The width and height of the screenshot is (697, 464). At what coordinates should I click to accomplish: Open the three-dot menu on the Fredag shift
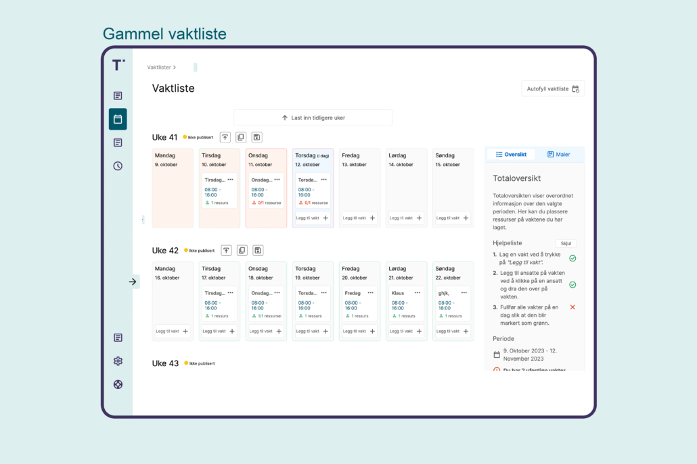[370, 292]
